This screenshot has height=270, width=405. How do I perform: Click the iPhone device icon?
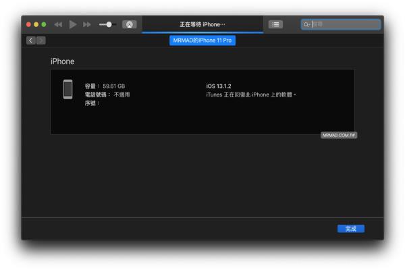[68, 89]
